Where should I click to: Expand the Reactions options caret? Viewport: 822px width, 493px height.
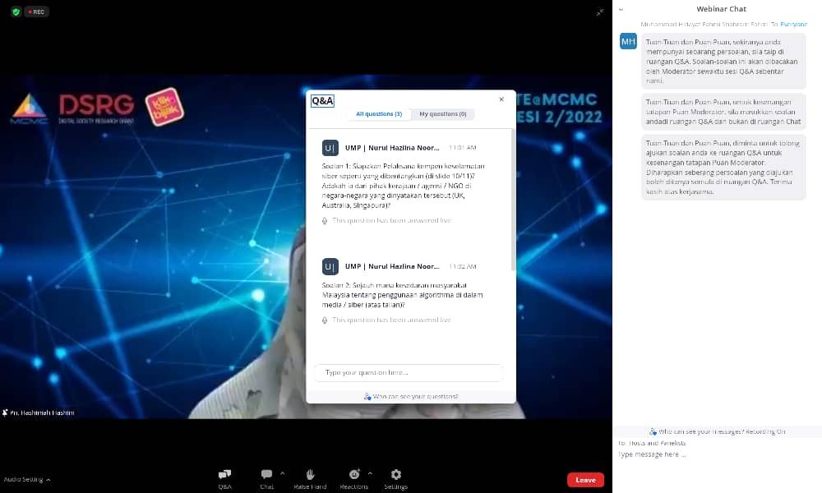tap(370, 472)
